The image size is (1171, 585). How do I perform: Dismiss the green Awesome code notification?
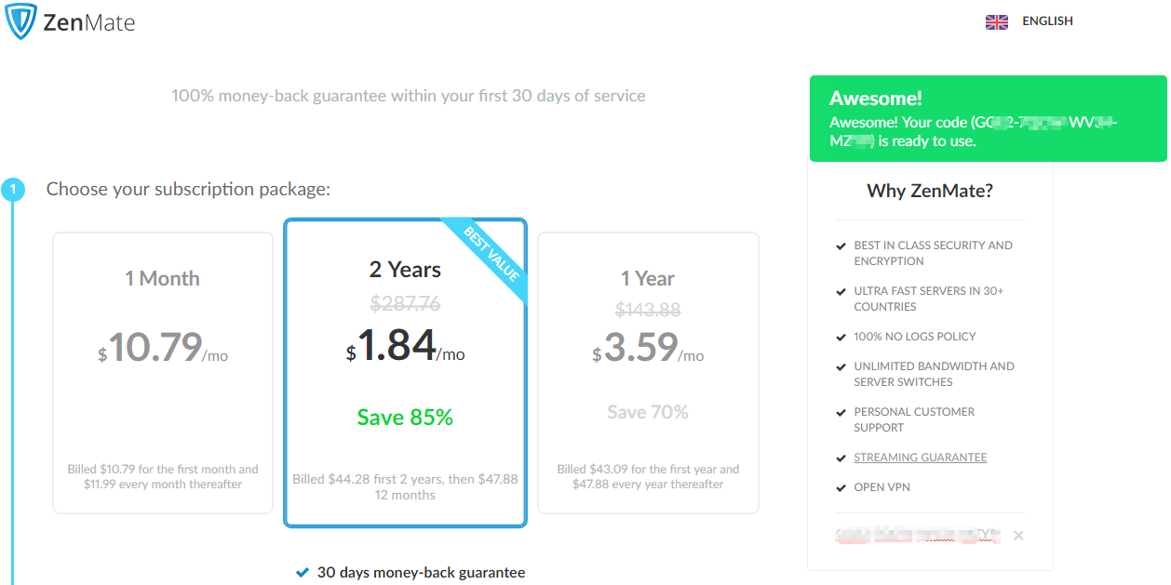pyautogui.click(x=988, y=119)
